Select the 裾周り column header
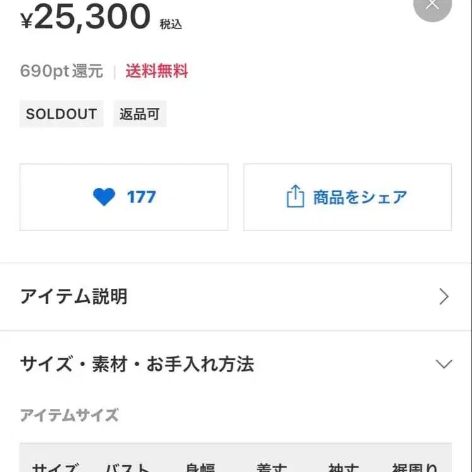The image size is (472, 472). click(x=414, y=467)
